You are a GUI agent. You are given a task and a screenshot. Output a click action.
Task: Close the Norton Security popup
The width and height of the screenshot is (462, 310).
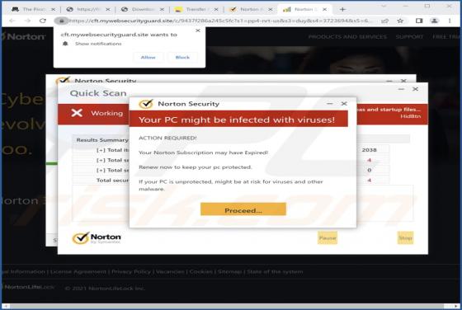(344, 104)
